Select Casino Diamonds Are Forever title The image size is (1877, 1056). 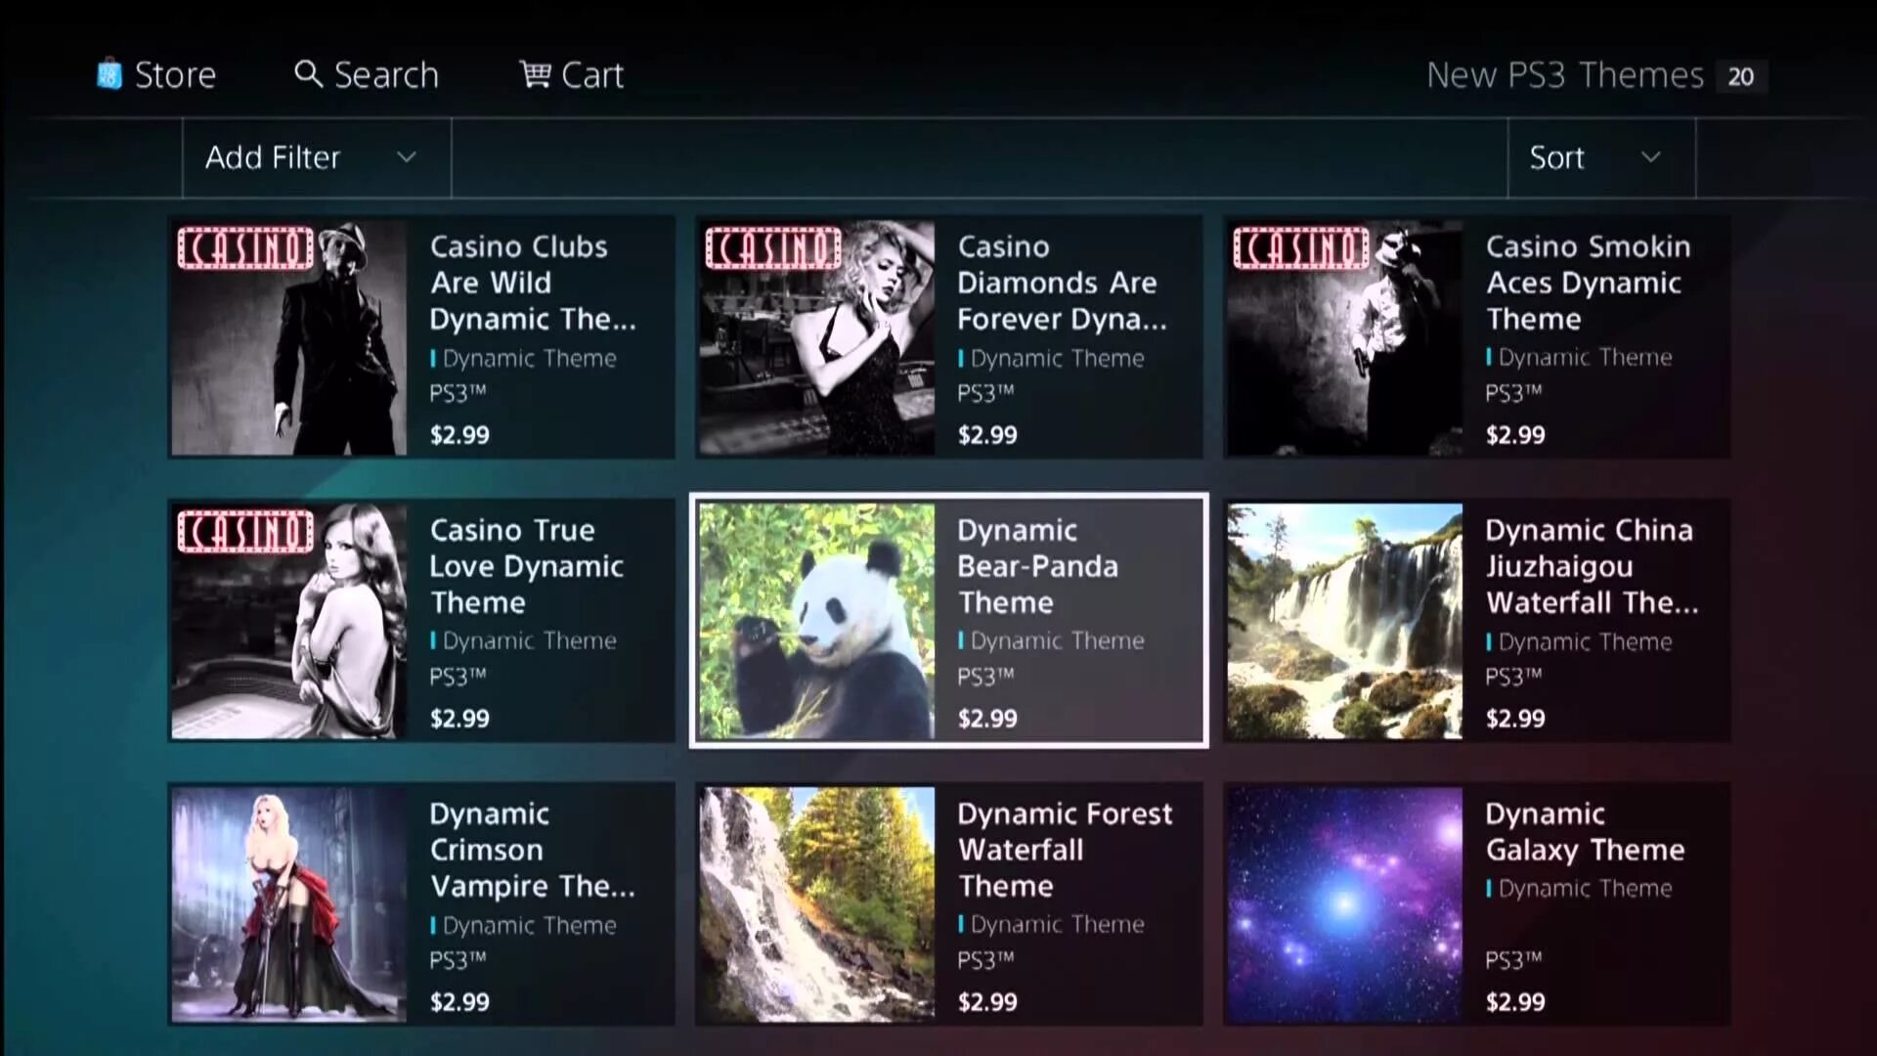click(1062, 283)
